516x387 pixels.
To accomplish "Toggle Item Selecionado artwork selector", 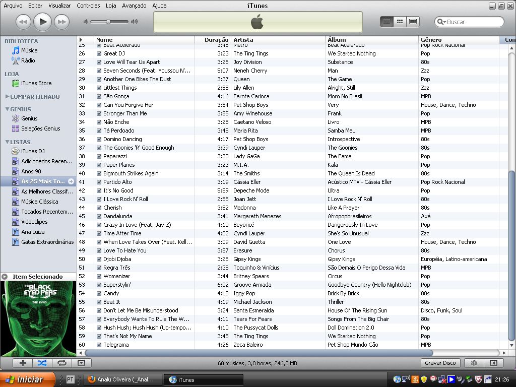I will (x=5, y=277).
